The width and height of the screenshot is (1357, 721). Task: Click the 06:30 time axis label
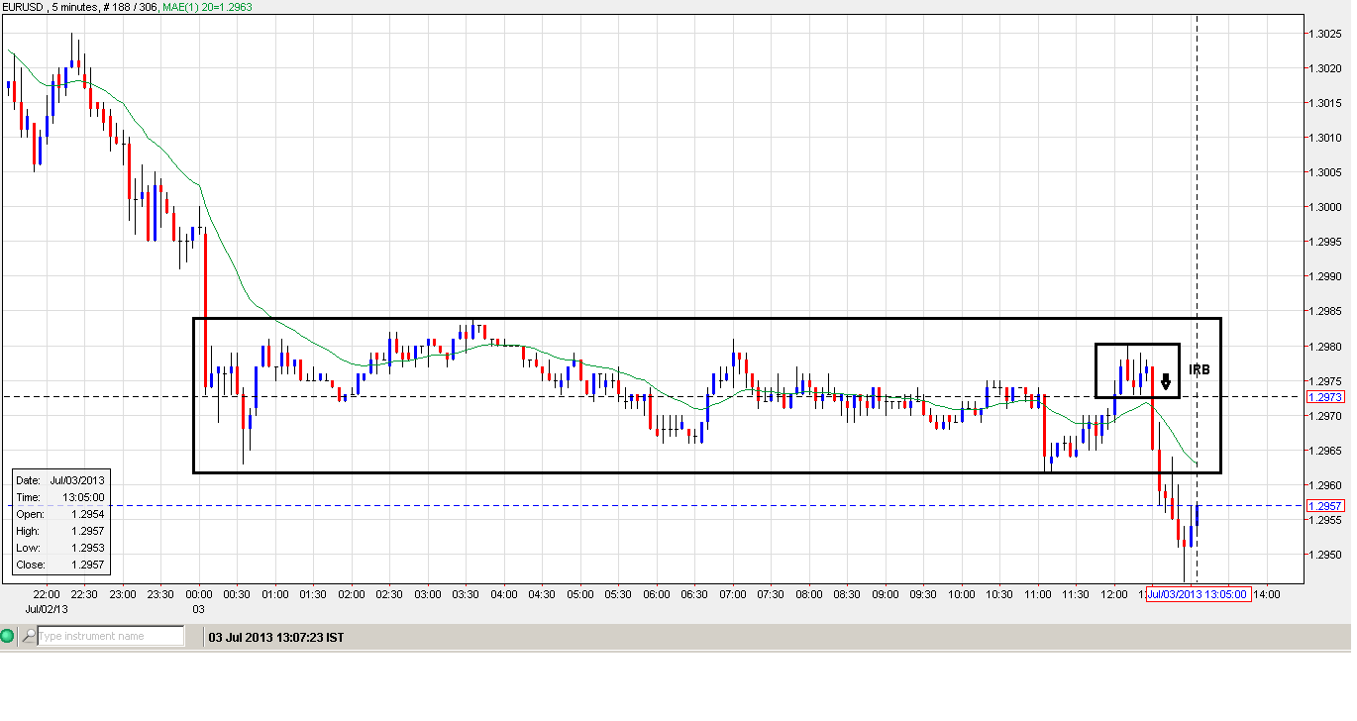pos(694,594)
